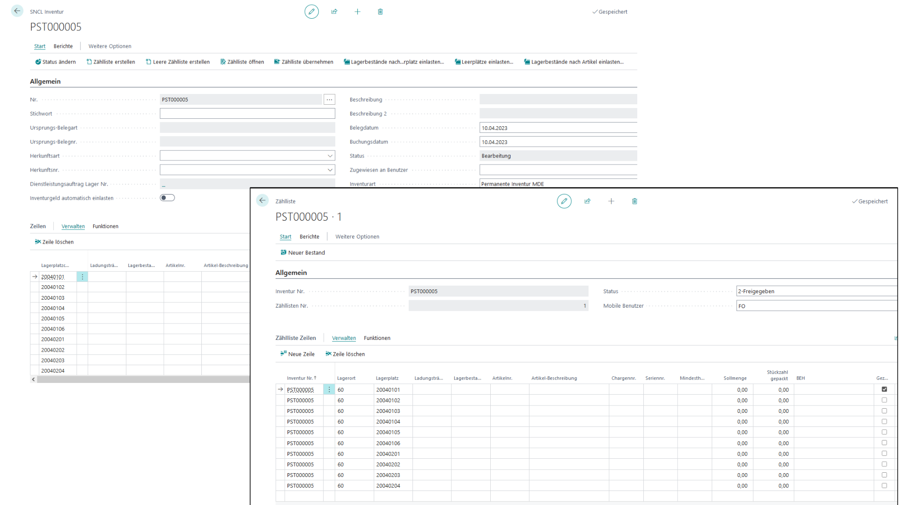
Task: Collapse the Allgemein section on SNCL Inventur
Action: [45, 81]
